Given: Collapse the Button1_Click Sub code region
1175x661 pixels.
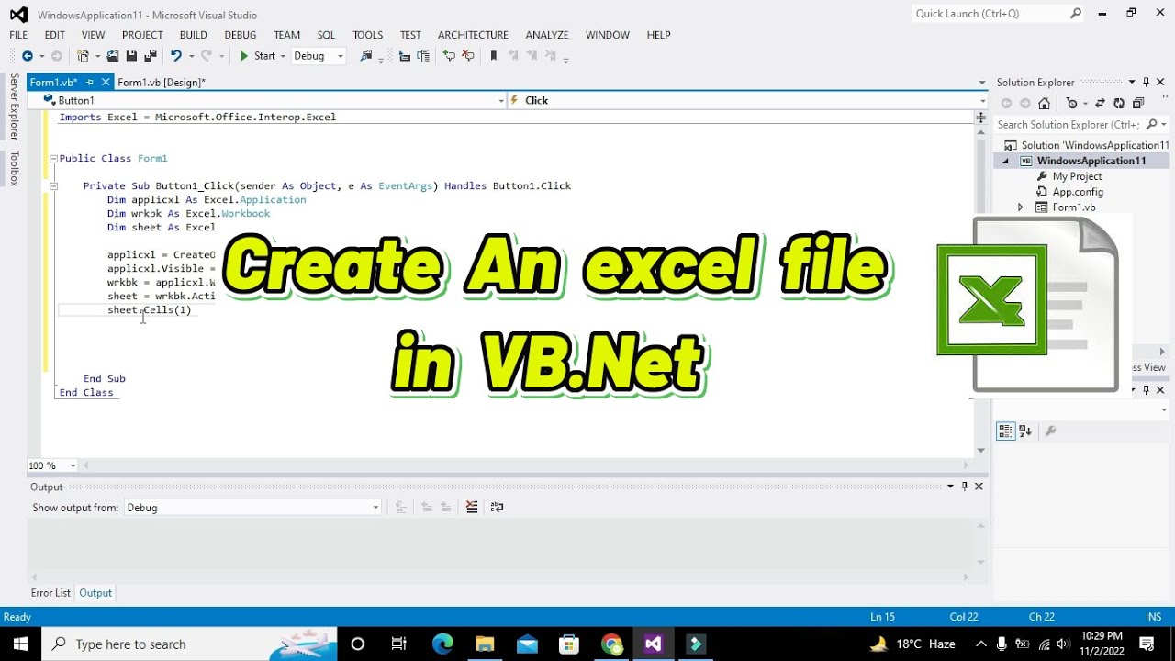Looking at the screenshot, I should 53,185.
